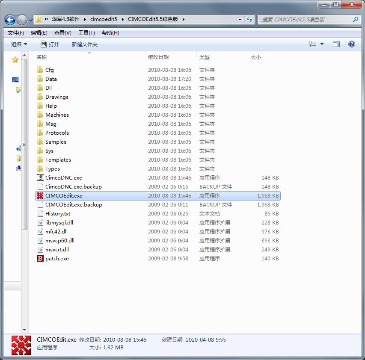Click the sidebar scrollbar up arrow

pyautogui.click(x=24, y=55)
